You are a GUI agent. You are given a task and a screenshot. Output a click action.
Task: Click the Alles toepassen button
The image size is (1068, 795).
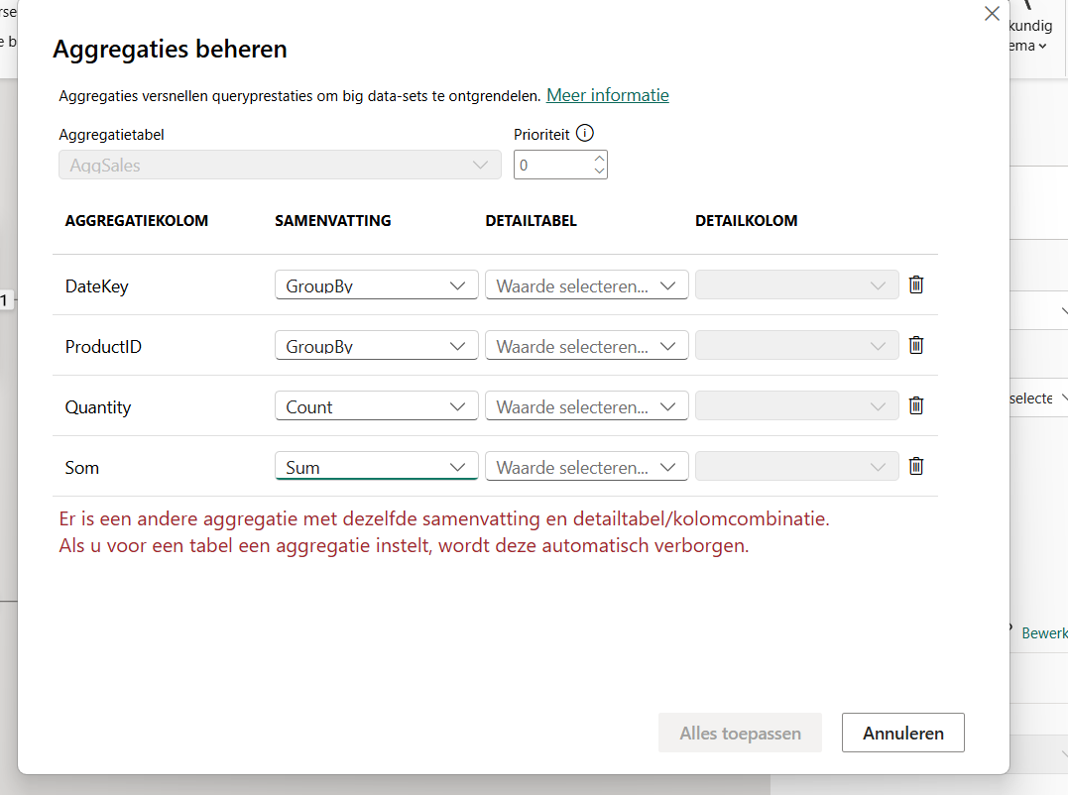(x=740, y=734)
